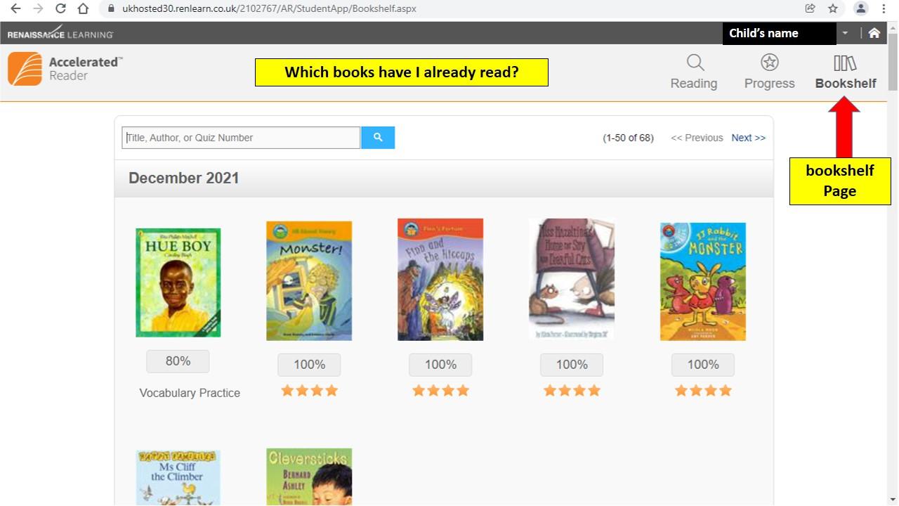Reload the page with refresh icon
Image resolution: width=899 pixels, height=506 pixels.
point(60,9)
